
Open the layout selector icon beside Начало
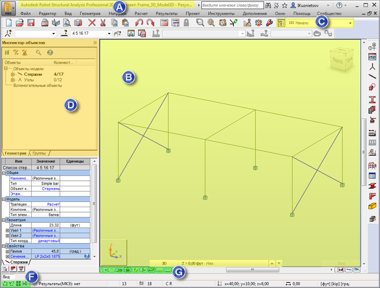pos(281,23)
